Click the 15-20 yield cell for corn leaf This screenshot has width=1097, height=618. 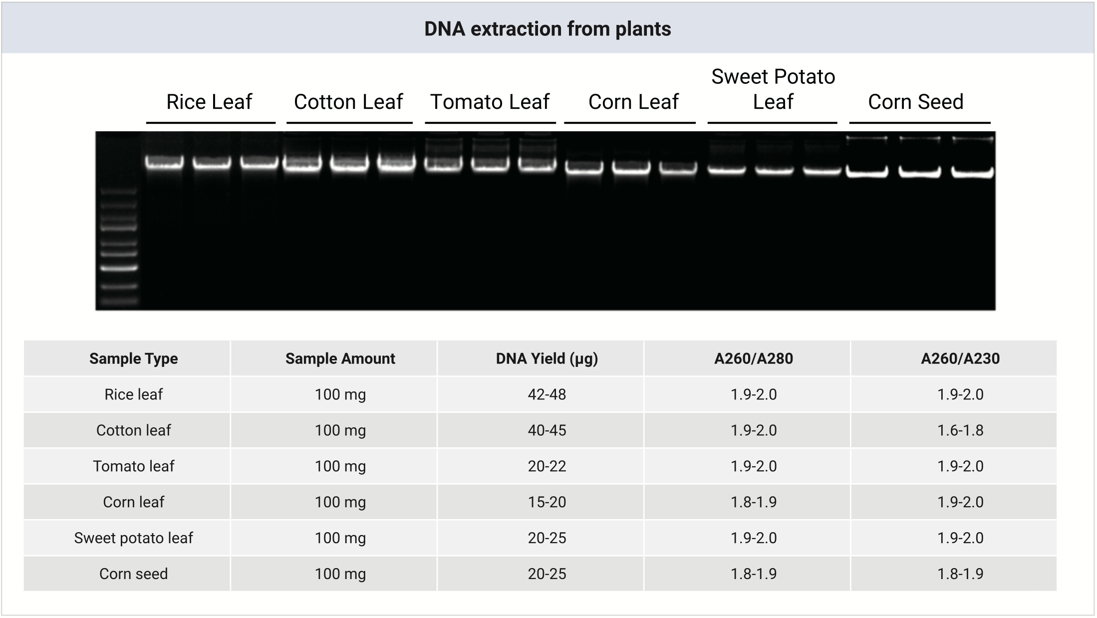pos(547,502)
